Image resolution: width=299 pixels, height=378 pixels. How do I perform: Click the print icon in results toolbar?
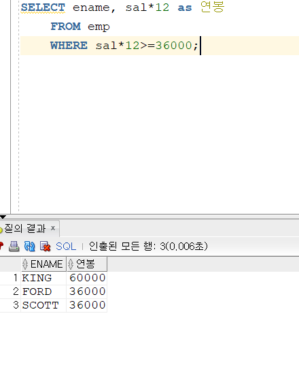click(14, 247)
